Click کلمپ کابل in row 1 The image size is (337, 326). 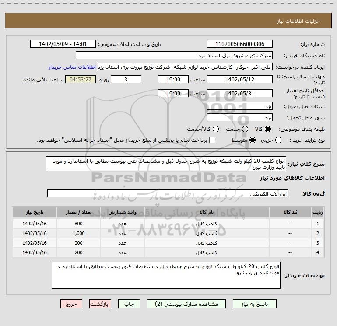click(x=206, y=224)
